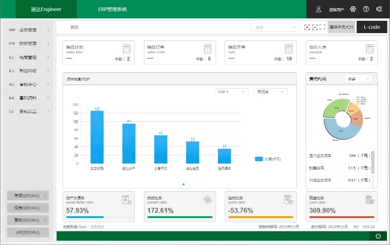Click the asset liability ratio card icon

[127, 200]
